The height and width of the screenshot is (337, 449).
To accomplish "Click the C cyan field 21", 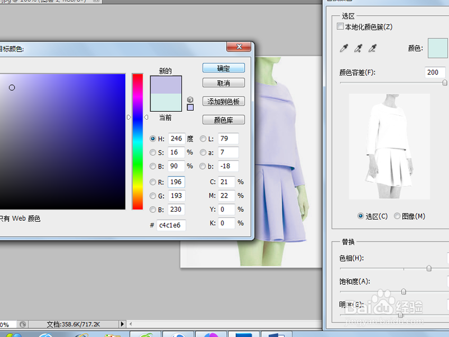I will 227,181.
